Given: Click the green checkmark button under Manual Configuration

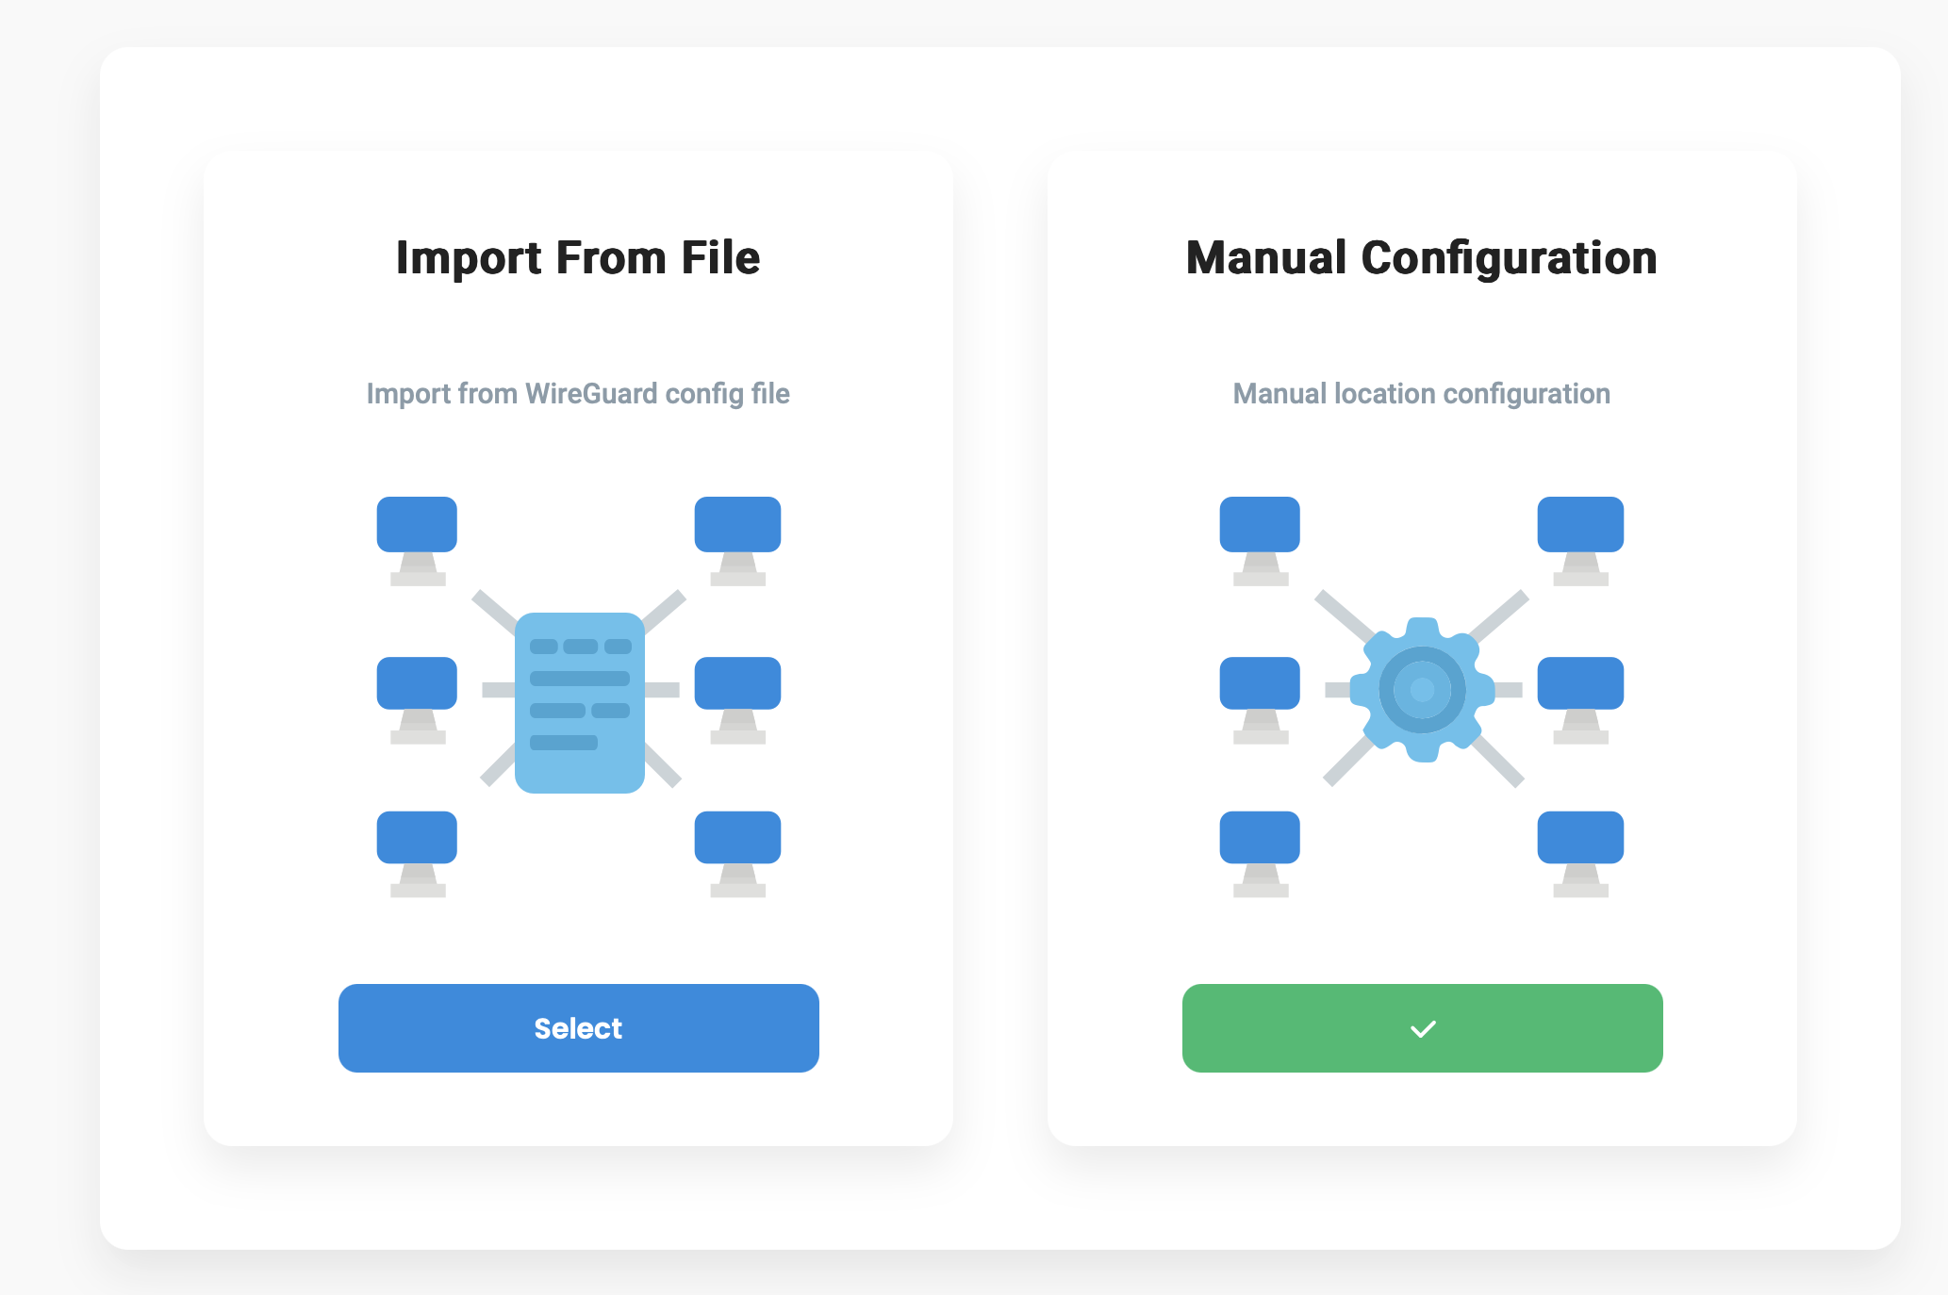Looking at the screenshot, I should (x=1422, y=1027).
